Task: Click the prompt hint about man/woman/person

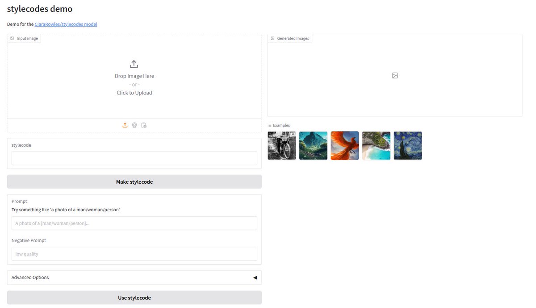Action: (66, 209)
